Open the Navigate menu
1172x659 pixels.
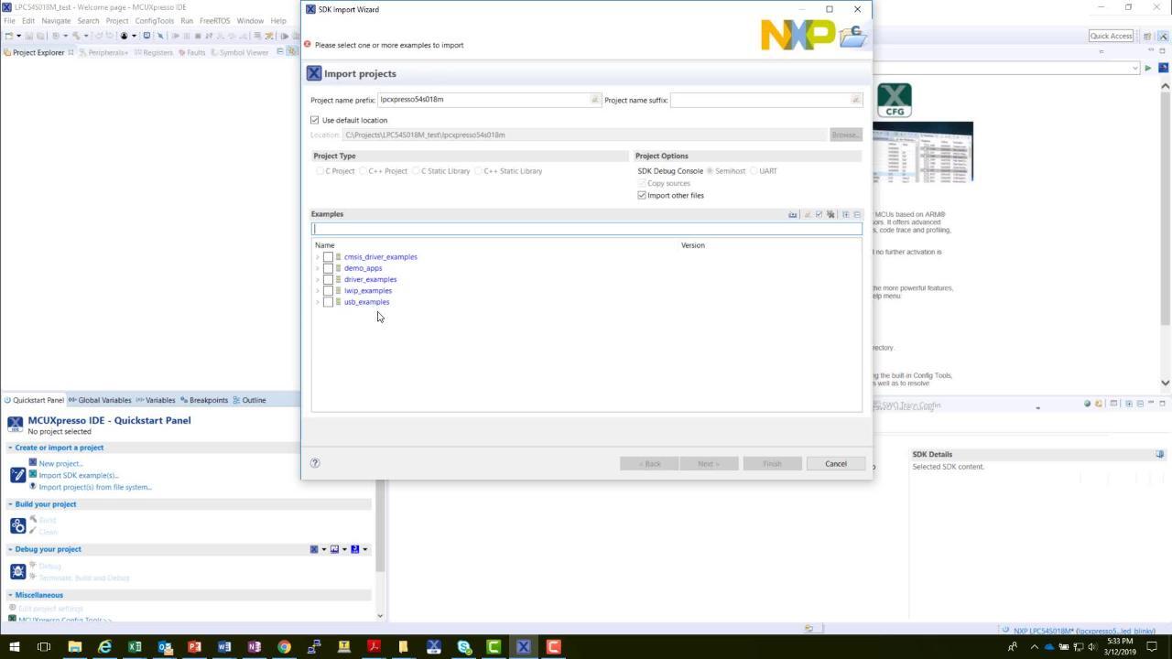click(x=56, y=20)
